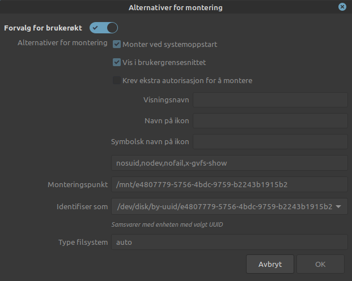Screen dimensions: 352x281
Task: Select the Symbolsk navn på ikon field
Action: coord(270,141)
